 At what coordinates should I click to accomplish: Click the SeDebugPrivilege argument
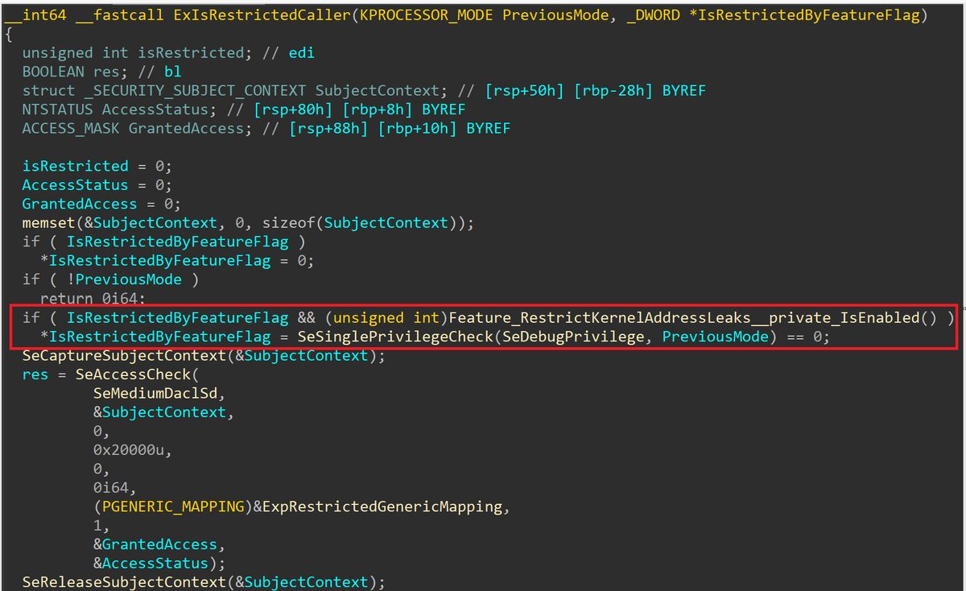click(573, 336)
